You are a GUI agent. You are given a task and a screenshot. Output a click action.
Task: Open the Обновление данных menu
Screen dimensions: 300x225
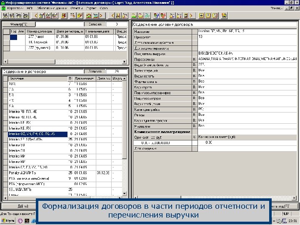tap(52, 8)
